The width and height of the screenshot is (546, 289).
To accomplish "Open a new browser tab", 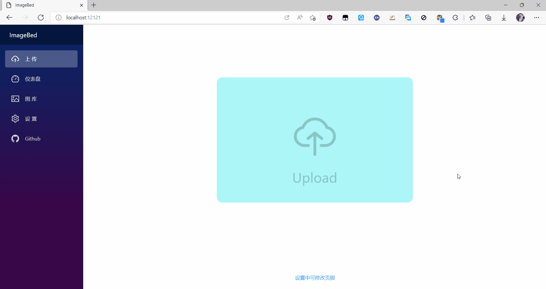I will [x=94, y=5].
